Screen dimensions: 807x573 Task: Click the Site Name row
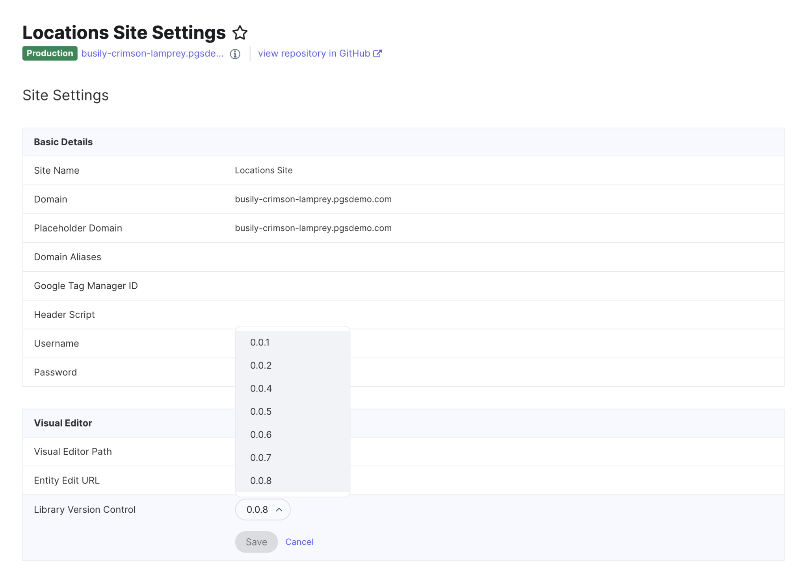coord(403,171)
